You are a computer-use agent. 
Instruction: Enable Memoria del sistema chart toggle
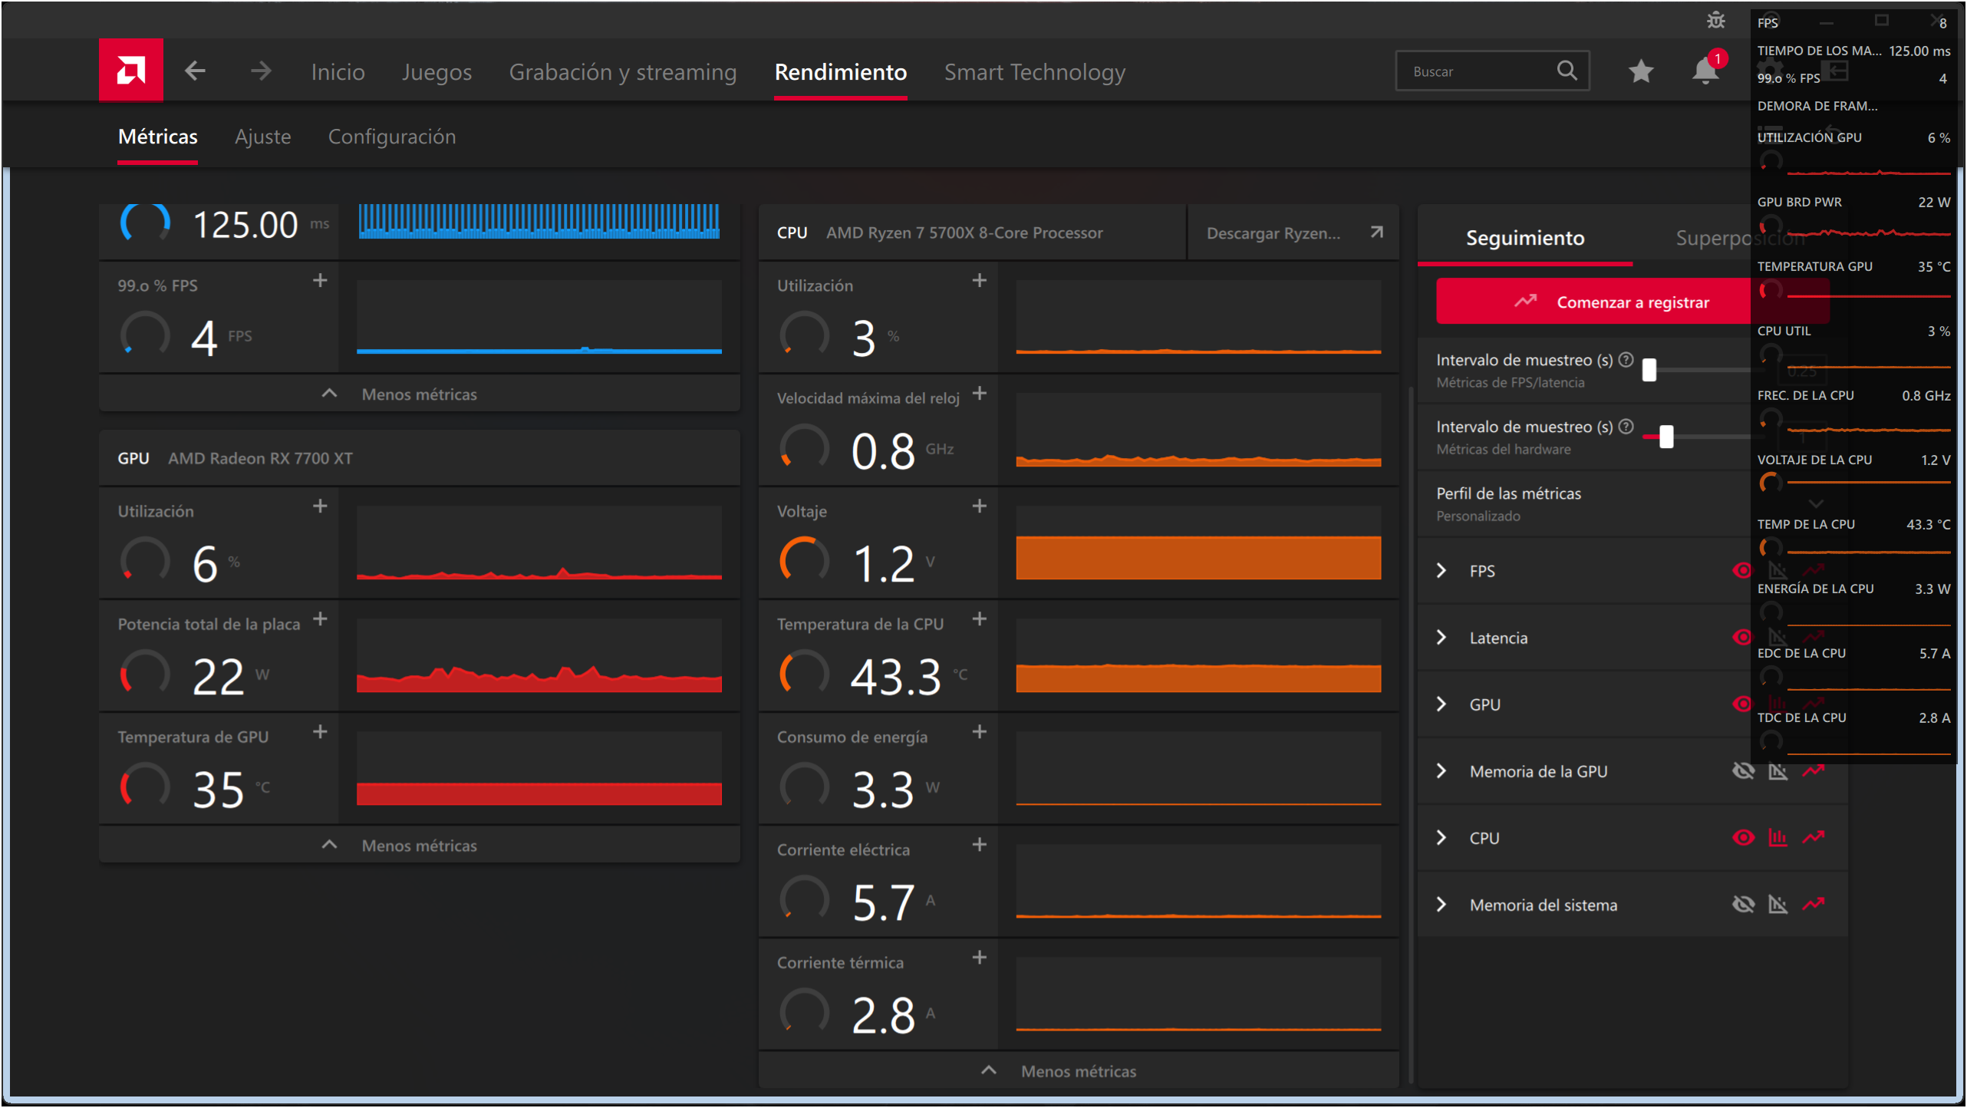tap(1778, 905)
